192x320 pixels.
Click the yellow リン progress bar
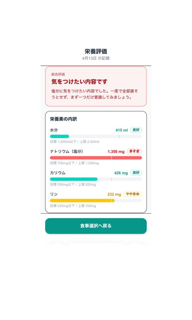[96, 200]
